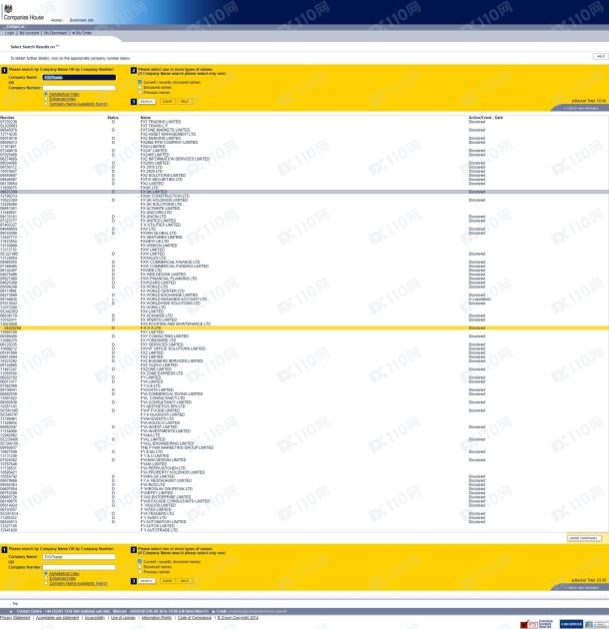
Task: Open the My Download page
Action: (x=55, y=33)
